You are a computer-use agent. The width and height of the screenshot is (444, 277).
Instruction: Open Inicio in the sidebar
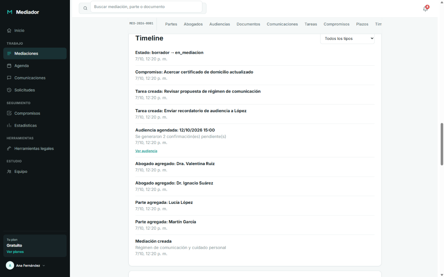click(35, 31)
